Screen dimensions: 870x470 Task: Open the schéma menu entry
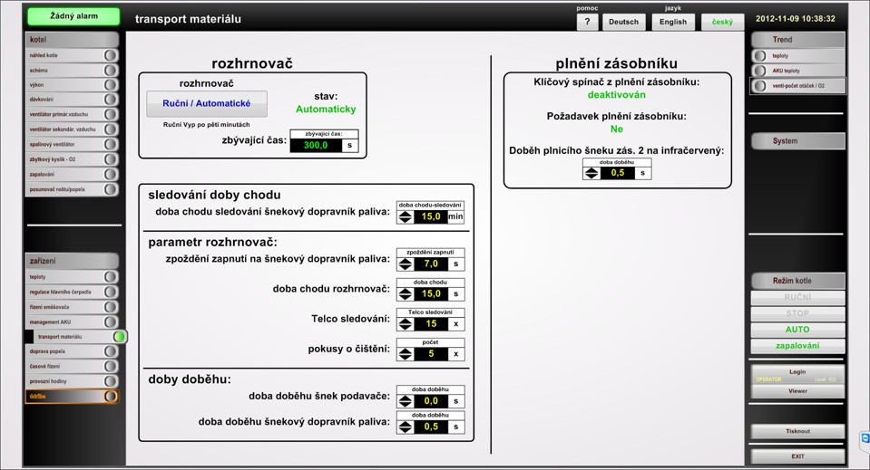pyautogui.click(x=72, y=71)
